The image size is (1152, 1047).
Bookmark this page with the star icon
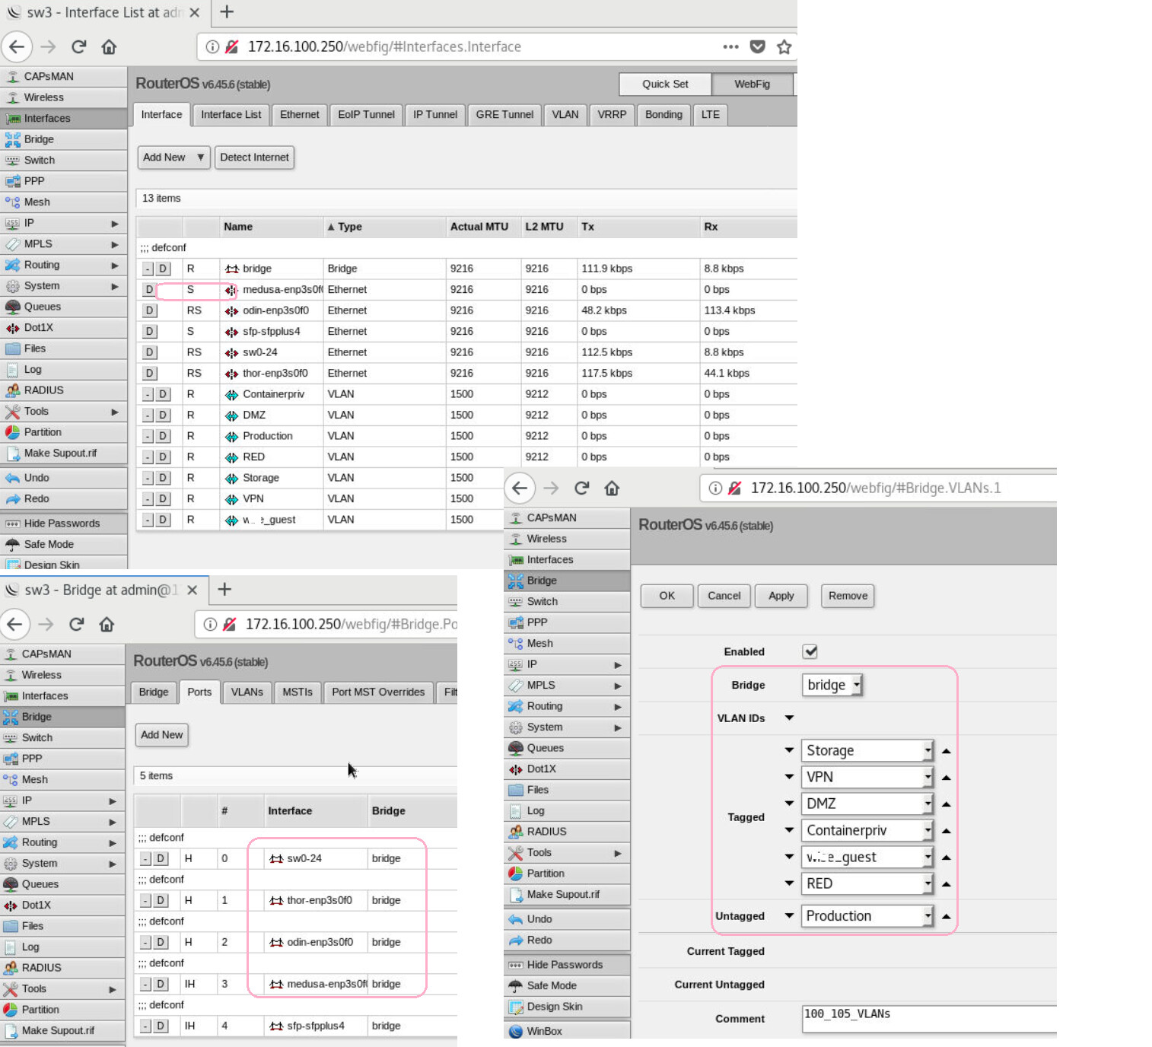click(x=784, y=46)
